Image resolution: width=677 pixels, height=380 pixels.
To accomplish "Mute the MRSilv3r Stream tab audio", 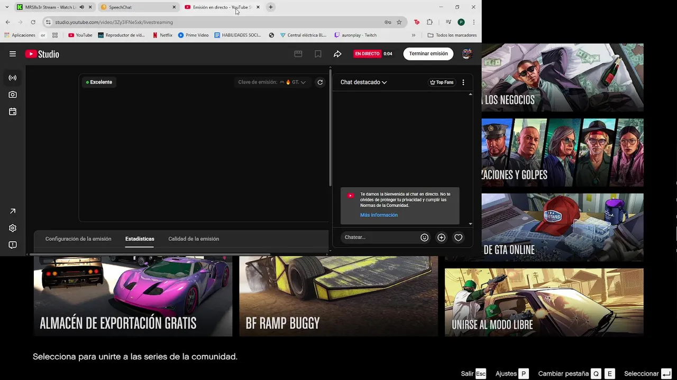I will (x=81, y=7).
